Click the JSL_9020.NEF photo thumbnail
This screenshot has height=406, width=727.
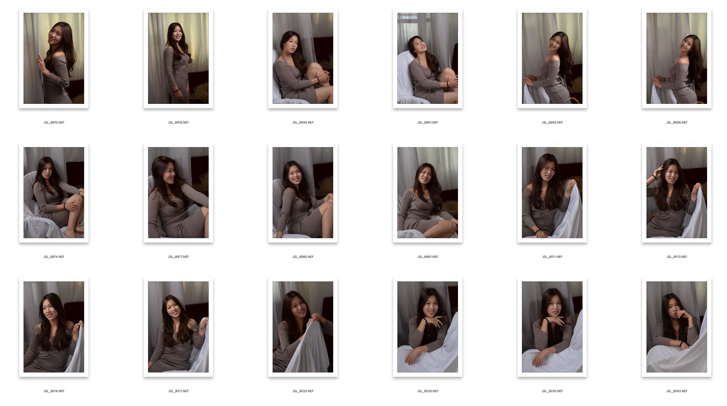click(303, 327)
